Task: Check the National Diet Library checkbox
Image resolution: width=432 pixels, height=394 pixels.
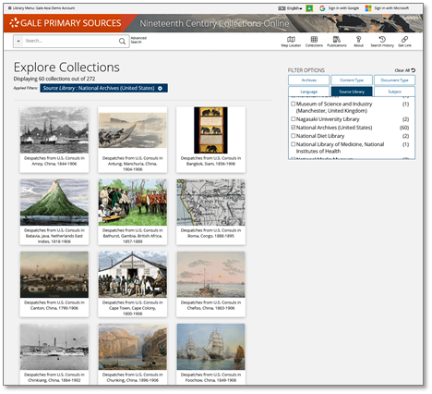Action: [294, 135]
